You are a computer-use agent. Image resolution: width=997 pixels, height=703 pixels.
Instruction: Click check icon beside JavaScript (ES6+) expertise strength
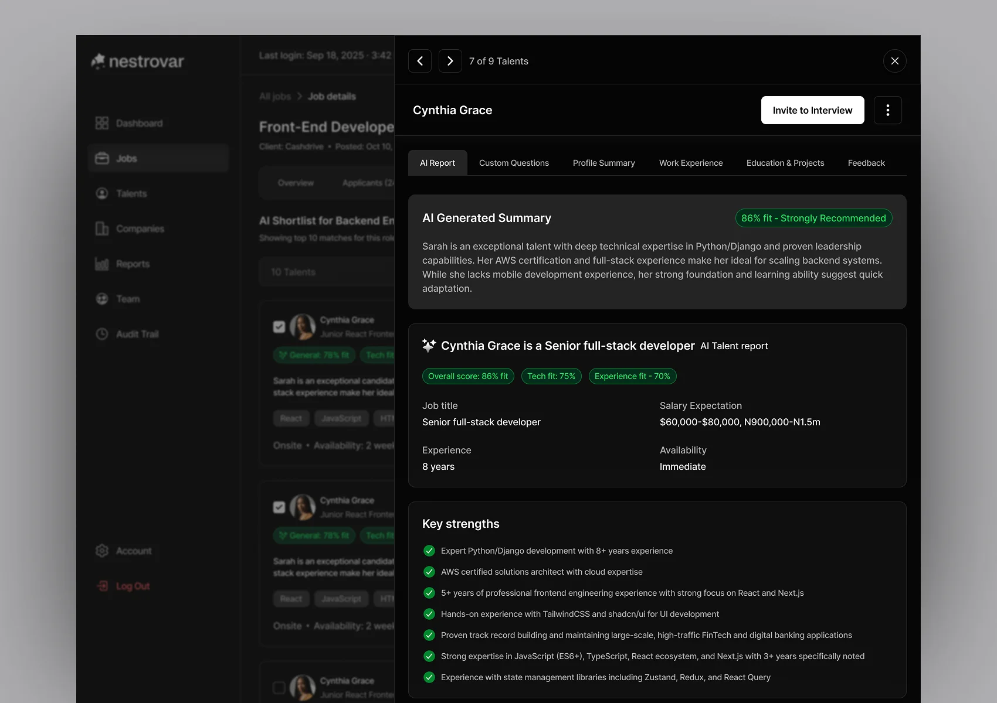[429, 656]
